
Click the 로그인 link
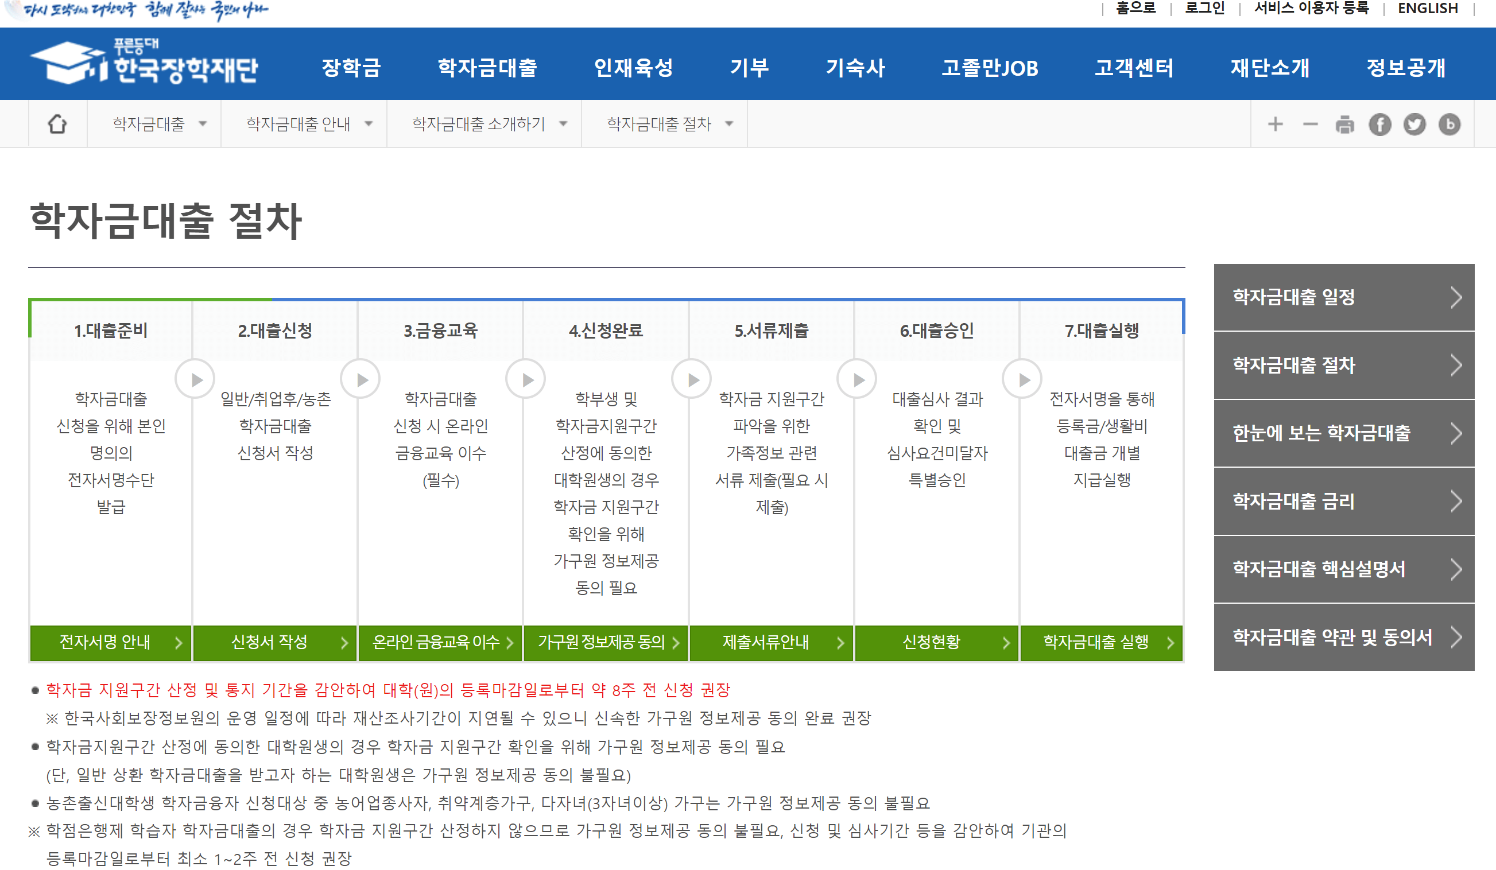1205,7
